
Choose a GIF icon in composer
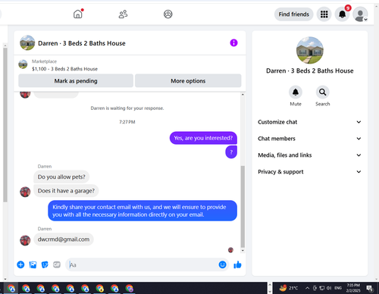point(57,264)
